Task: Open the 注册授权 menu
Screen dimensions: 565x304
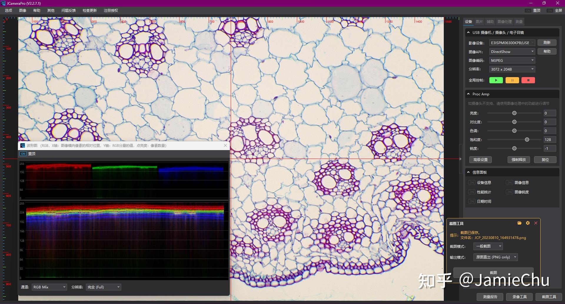Action: 111,11
